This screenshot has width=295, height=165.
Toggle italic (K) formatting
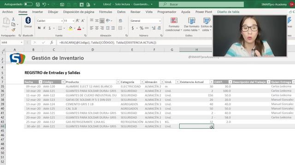44,28
